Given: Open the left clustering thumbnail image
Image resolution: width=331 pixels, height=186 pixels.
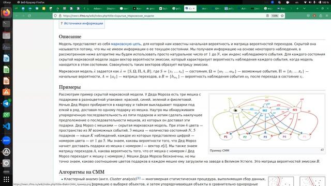Looking at the screenshot, I should pyautogui.click(x=281, y=181).
